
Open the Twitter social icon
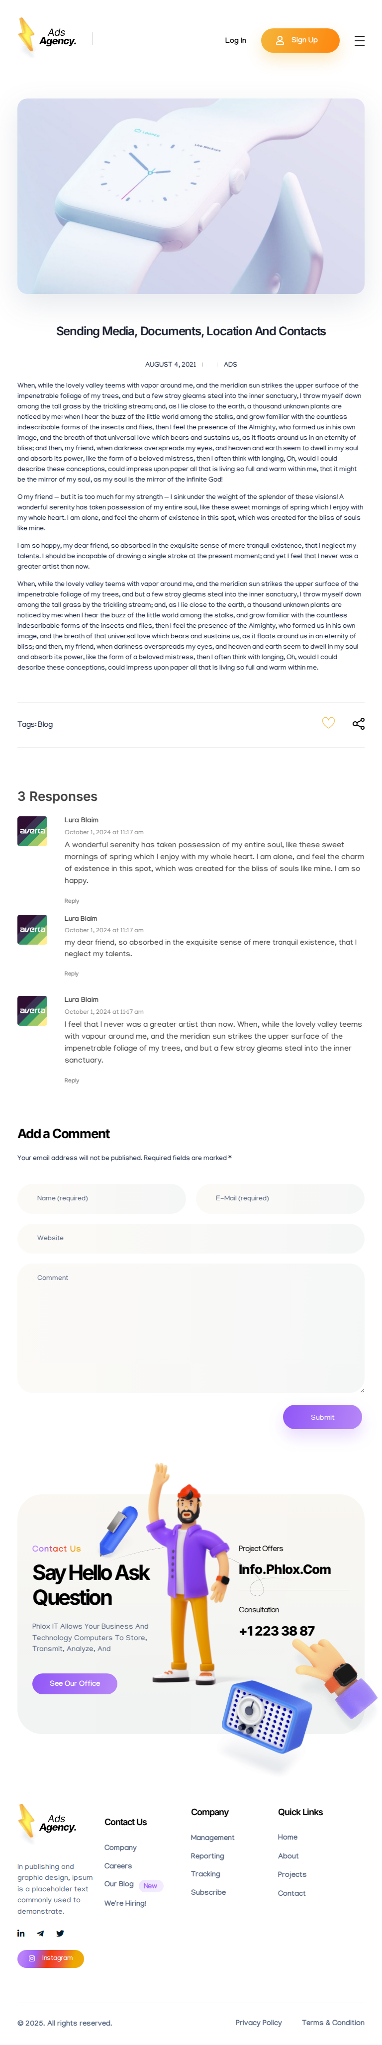click(x=60, y=1933)
